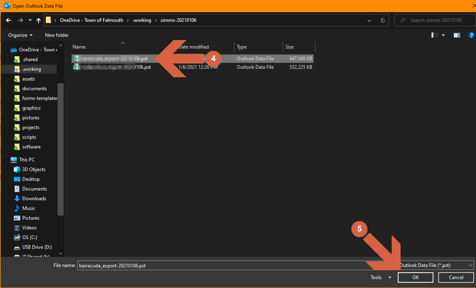
Task: Toggle the preview pane icon
Action: coord(457,35)
